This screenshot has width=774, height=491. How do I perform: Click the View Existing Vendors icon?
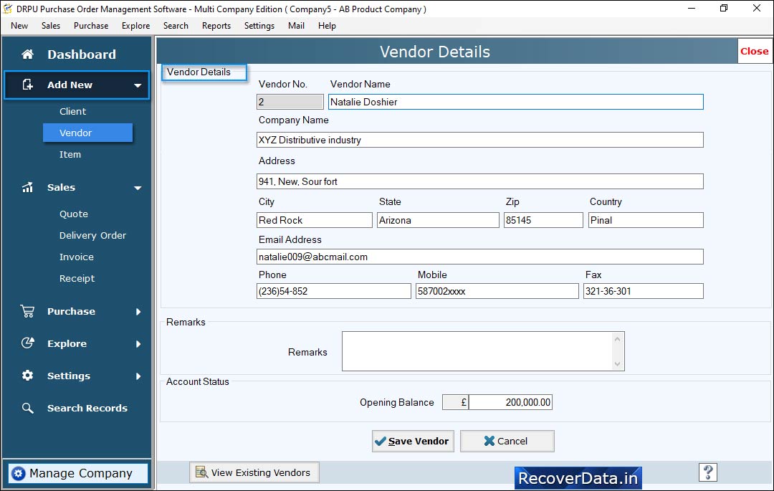[201, 472]
